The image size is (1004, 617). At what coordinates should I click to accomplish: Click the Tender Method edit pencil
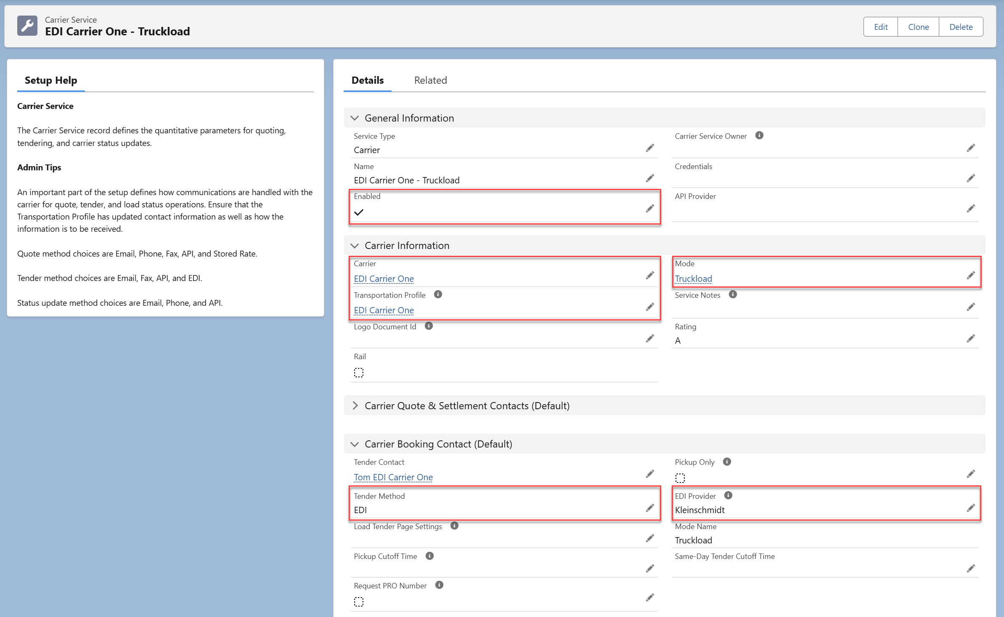pos(650,508)
